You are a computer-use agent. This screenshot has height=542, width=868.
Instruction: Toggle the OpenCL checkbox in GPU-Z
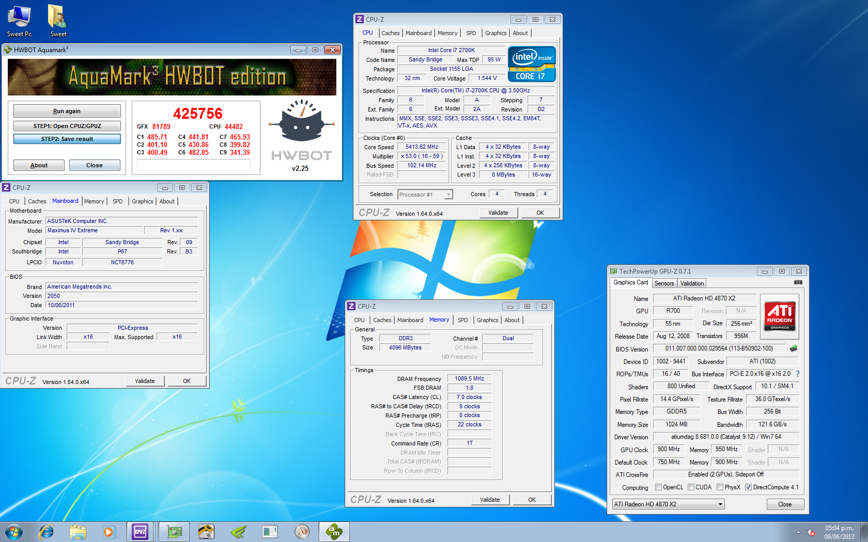point(658,487)
